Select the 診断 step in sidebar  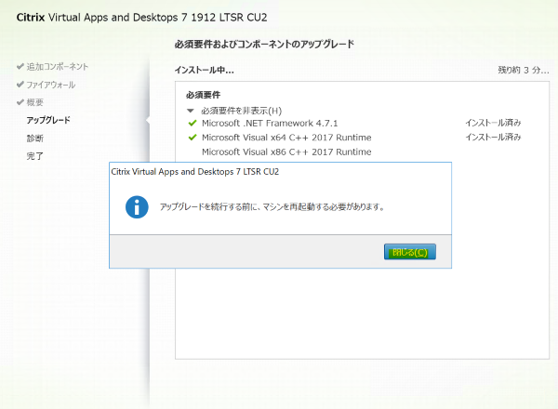point(35,138)
